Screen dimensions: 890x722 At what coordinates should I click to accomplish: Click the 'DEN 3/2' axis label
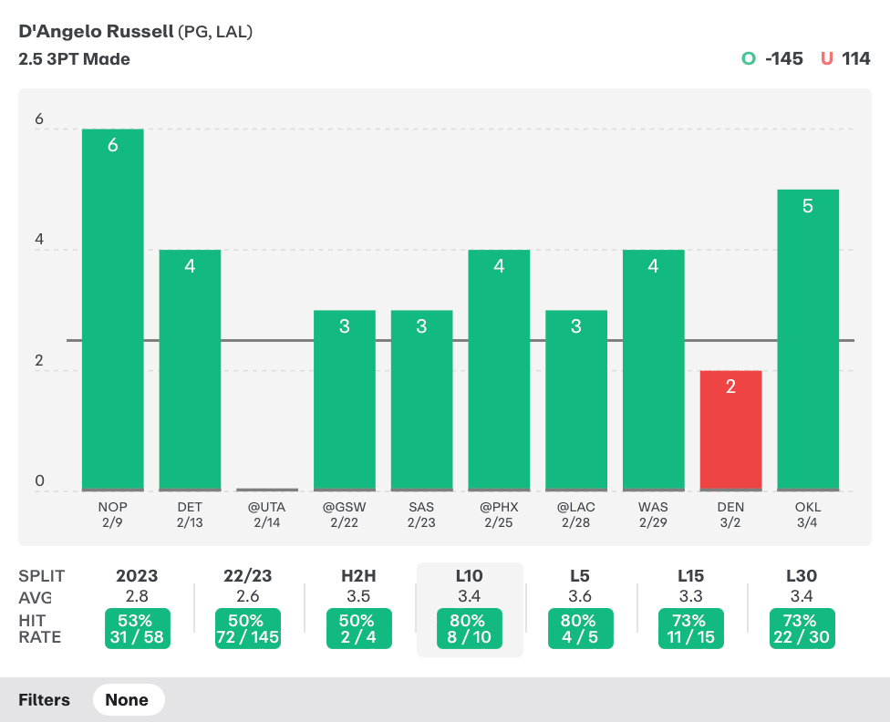coord(730,515)
